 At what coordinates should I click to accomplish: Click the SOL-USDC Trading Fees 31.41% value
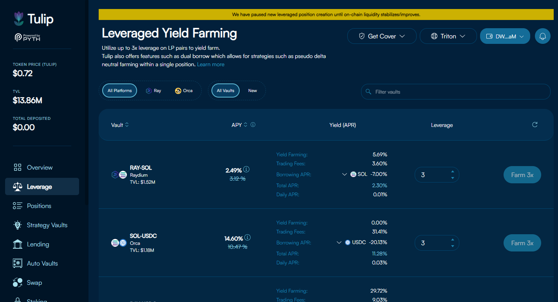(x=379, y=231)
